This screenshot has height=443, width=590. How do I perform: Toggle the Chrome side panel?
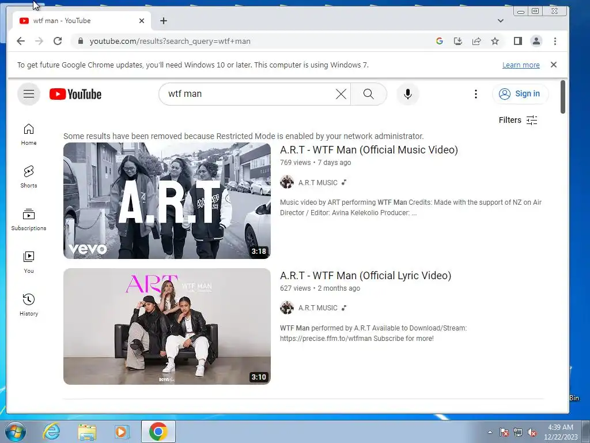(518, 41)
